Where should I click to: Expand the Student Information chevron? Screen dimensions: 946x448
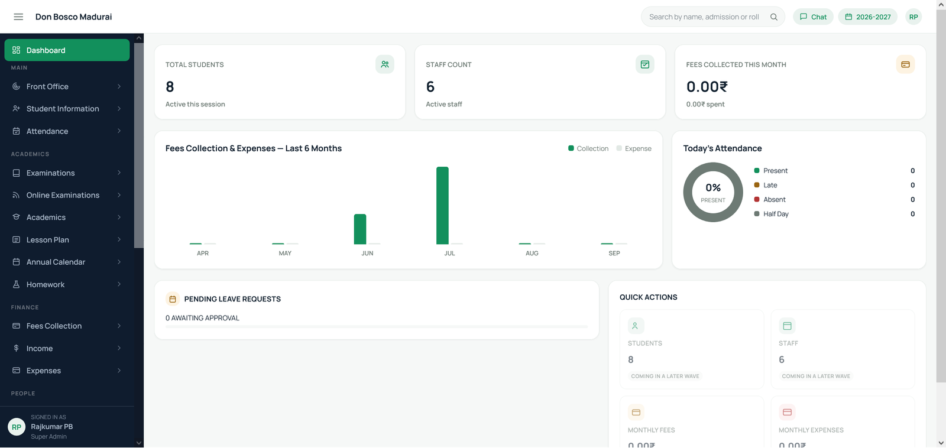pyautogui.click(x=119, y=109)
